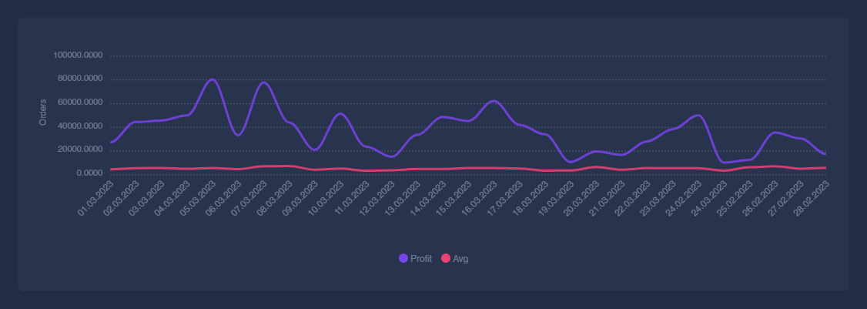Click the purple Profit legend marker
Image resolution: width=867 pixels, height=309 pixels.
point(403,258)
